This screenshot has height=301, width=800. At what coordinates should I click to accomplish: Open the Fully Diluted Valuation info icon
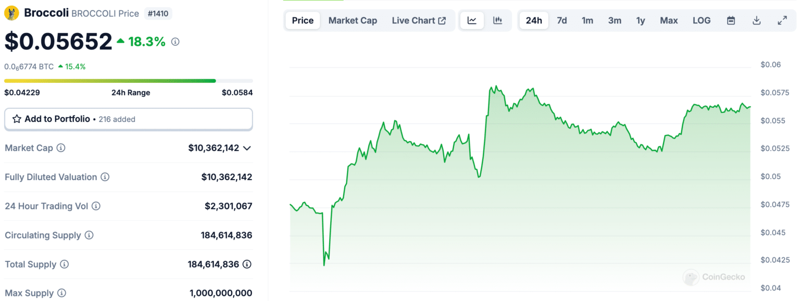tap(105, 177)
